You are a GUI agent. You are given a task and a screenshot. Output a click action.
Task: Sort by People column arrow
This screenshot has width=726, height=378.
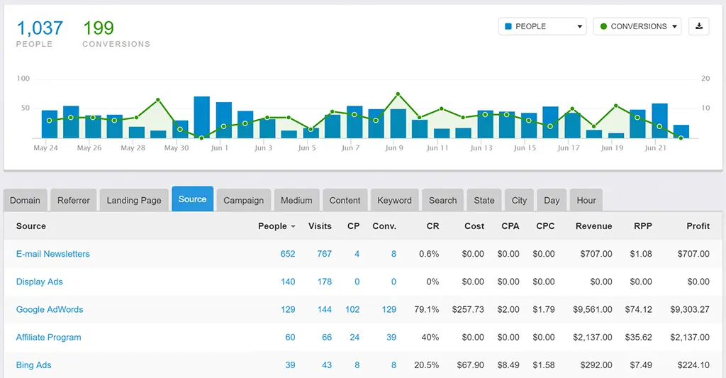(293, 226)
